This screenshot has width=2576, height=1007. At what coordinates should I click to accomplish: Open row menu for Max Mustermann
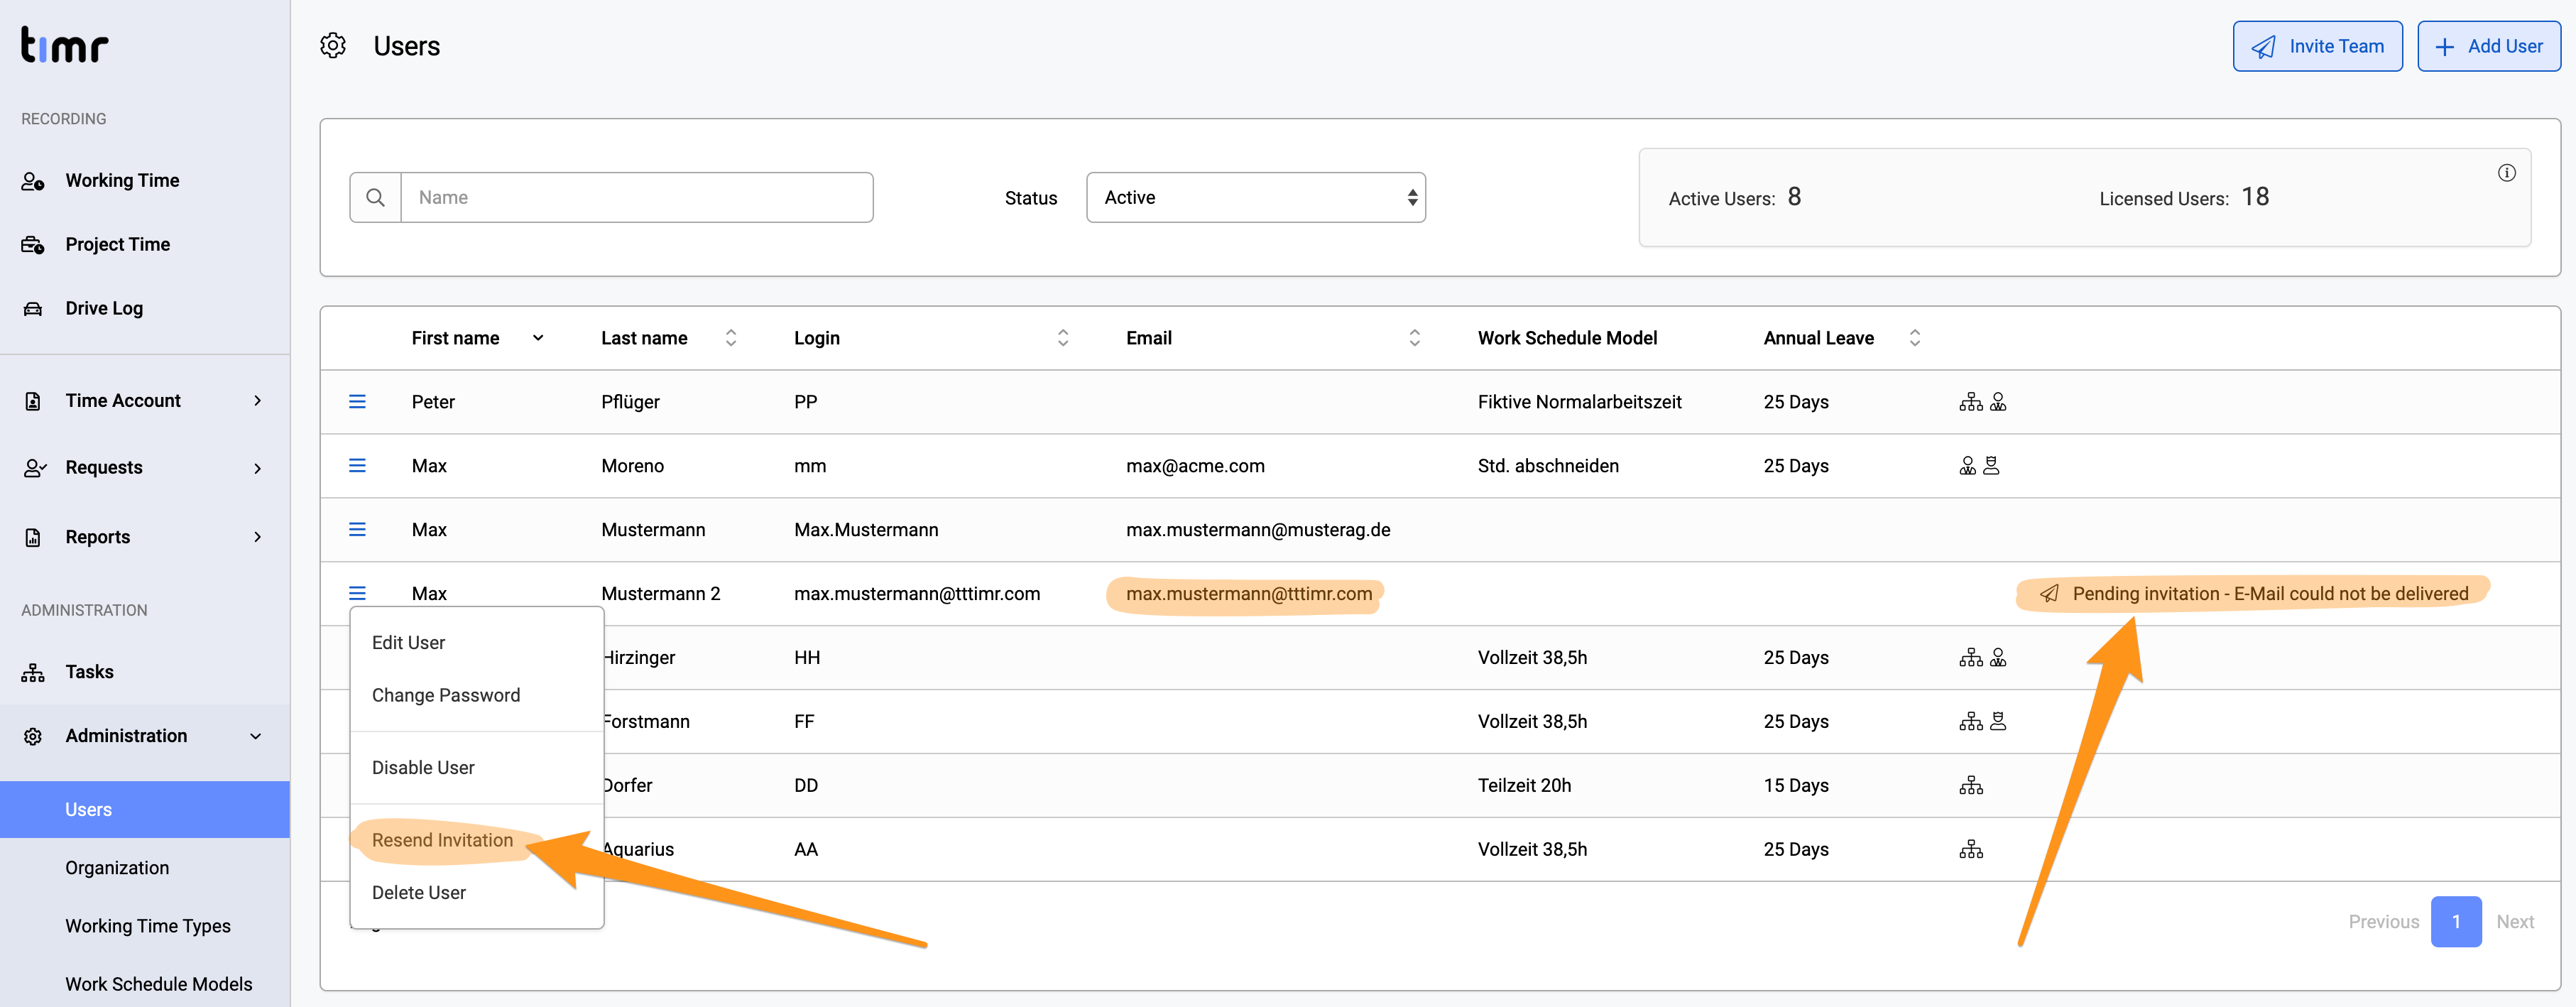357,530
